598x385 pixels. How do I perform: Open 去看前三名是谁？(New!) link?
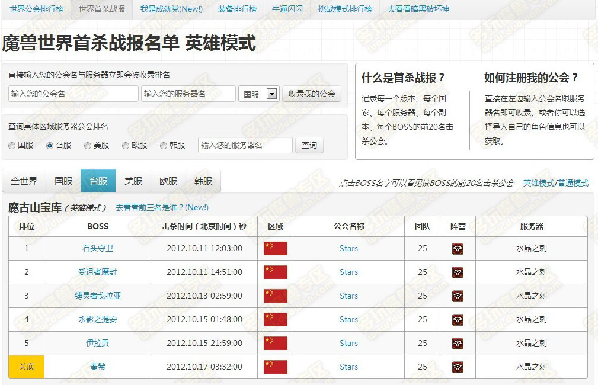coord(162,207)
